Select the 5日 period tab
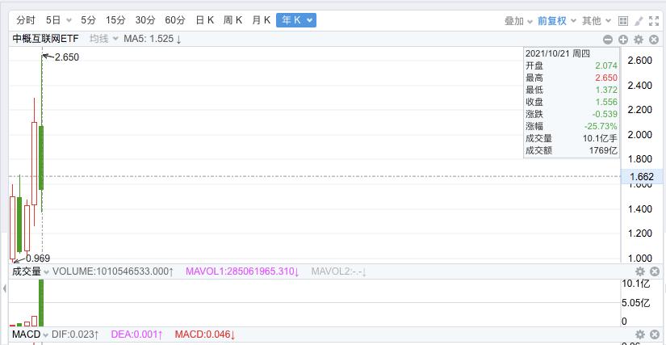Screen dimensions: 666x345 pos(53,20)
